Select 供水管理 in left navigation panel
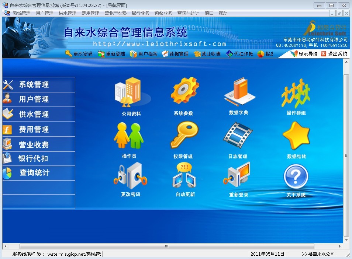 pyautogui.click(x=34, y=114)
